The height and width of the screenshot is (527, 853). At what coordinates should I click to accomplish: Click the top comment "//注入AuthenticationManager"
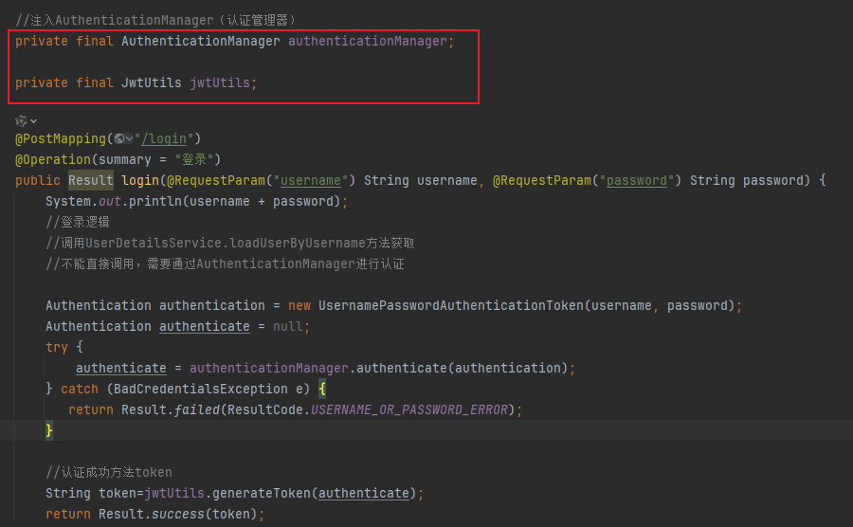(156, 20)
